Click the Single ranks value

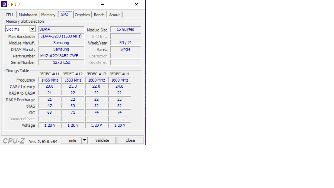(126, 49)
